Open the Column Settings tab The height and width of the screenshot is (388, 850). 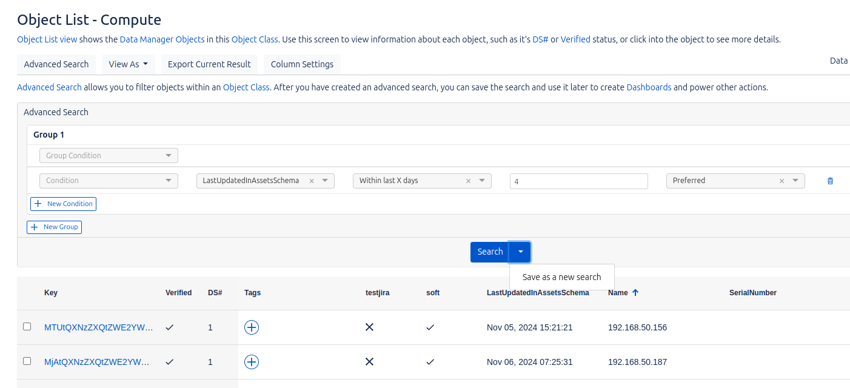[x=302, y=64]
